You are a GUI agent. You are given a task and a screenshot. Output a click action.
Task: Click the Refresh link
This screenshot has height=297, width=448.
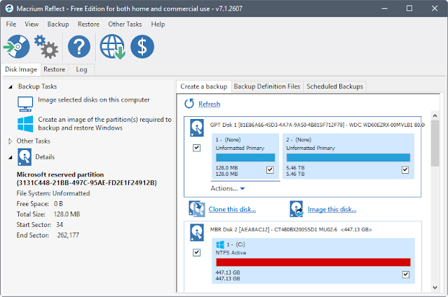210,104
